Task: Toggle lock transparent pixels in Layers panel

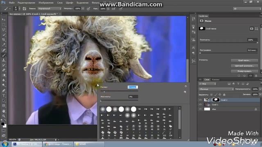Action: coord(211,94)
